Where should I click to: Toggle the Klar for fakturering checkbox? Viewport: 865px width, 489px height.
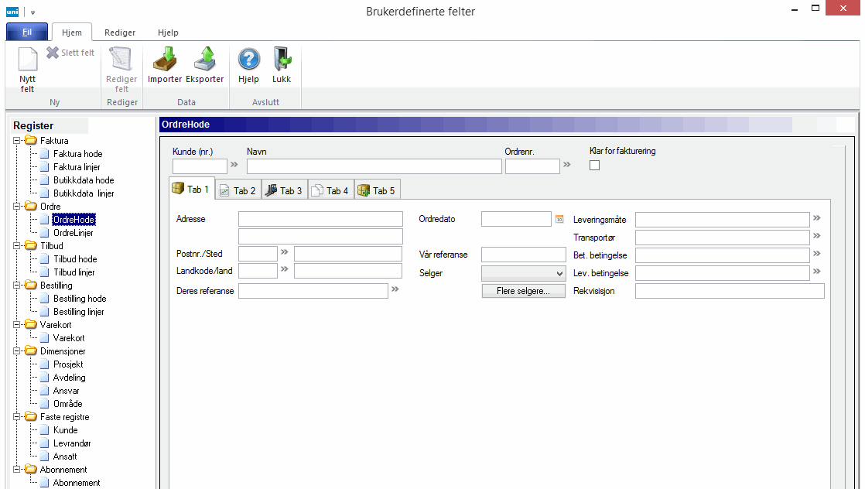595,165
